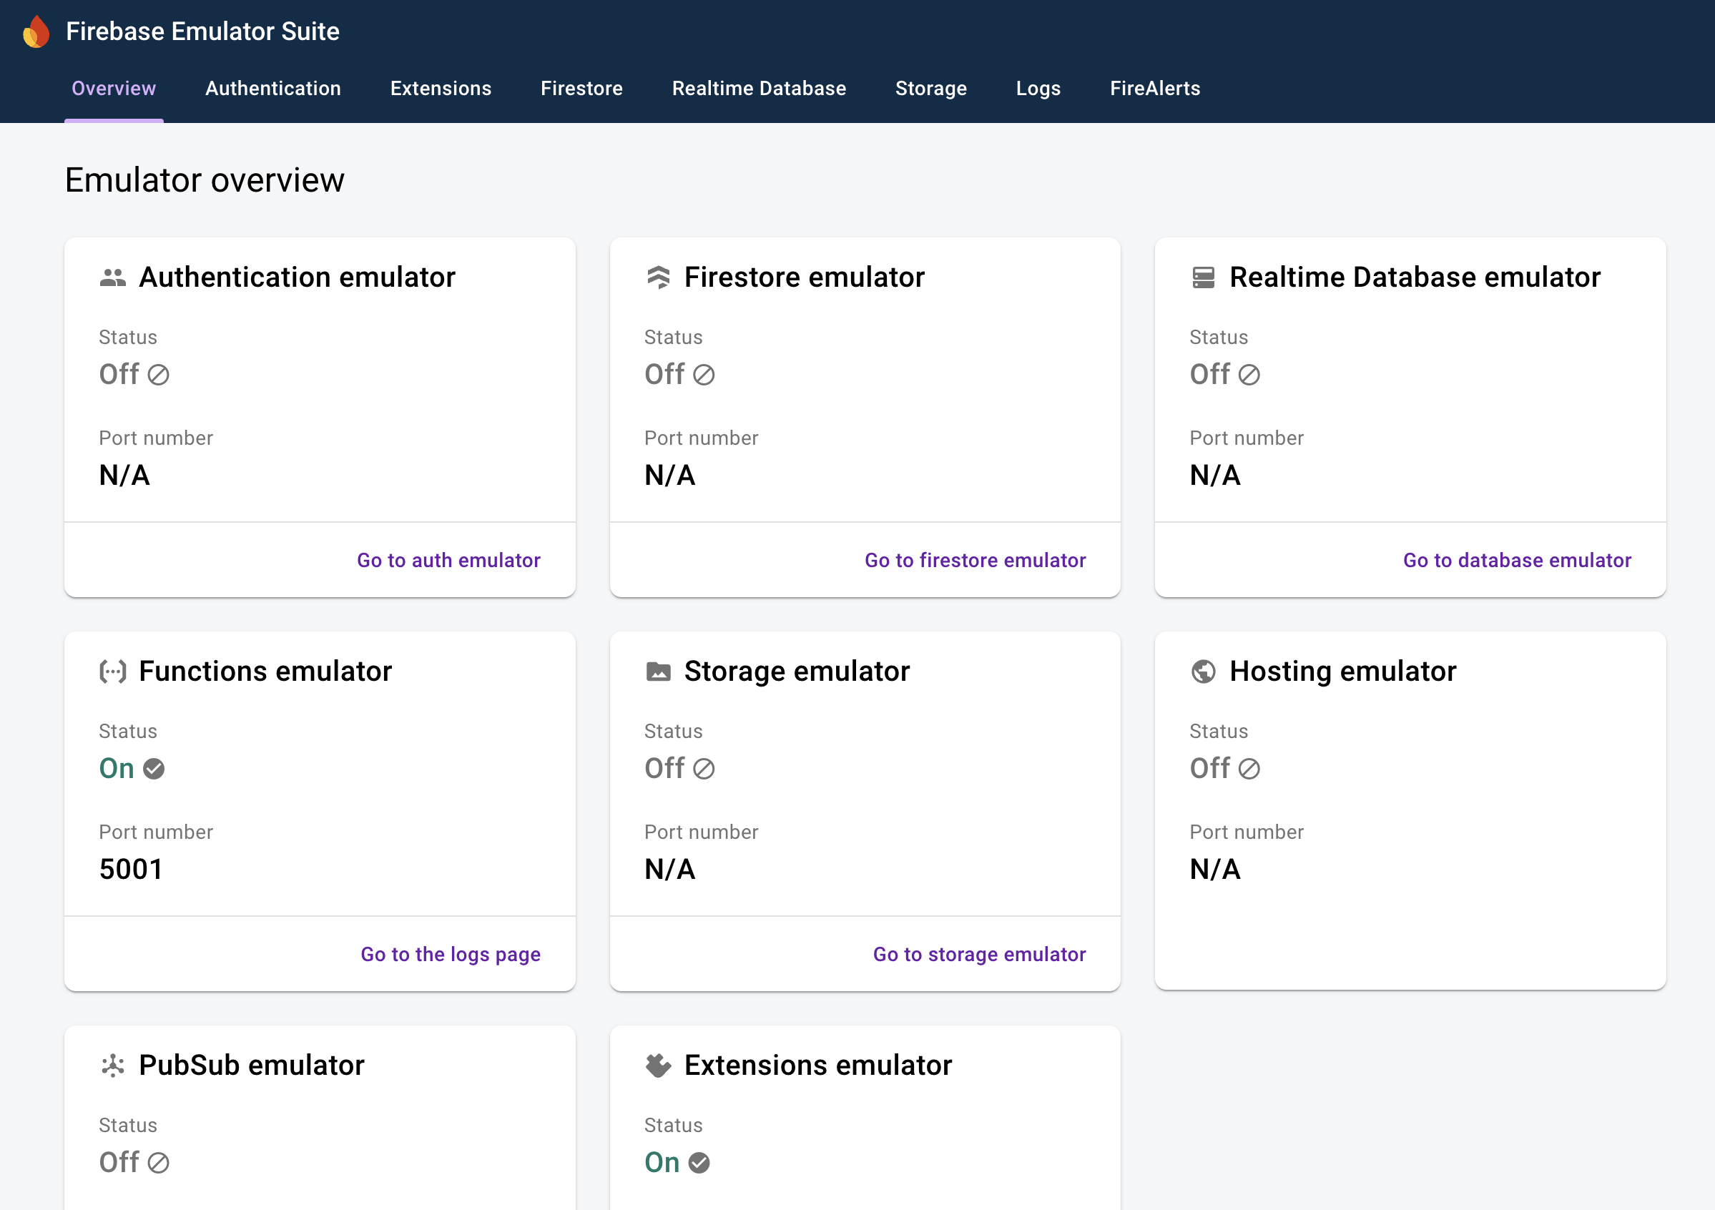
Task: Click the Extensions emulator On status text
Action: 662,1163
